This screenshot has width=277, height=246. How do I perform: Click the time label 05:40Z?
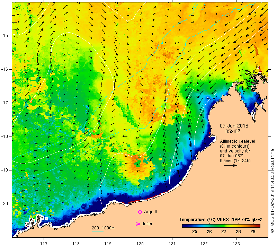233,131
